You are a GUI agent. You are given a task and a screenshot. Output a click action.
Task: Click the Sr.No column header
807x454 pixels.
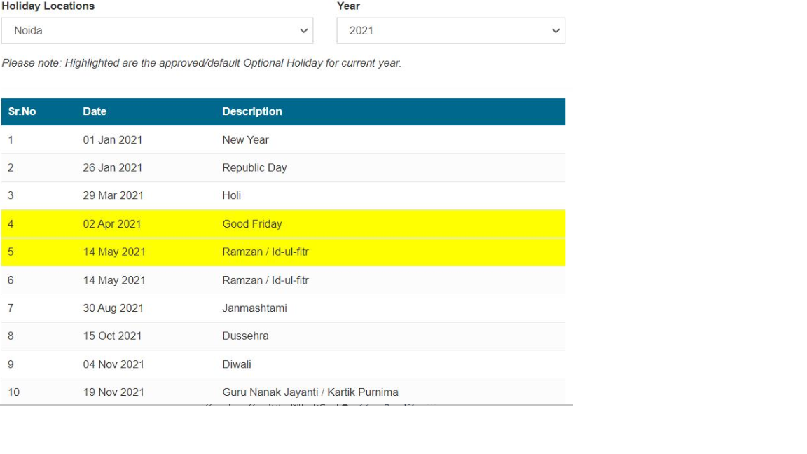(22, 111)
